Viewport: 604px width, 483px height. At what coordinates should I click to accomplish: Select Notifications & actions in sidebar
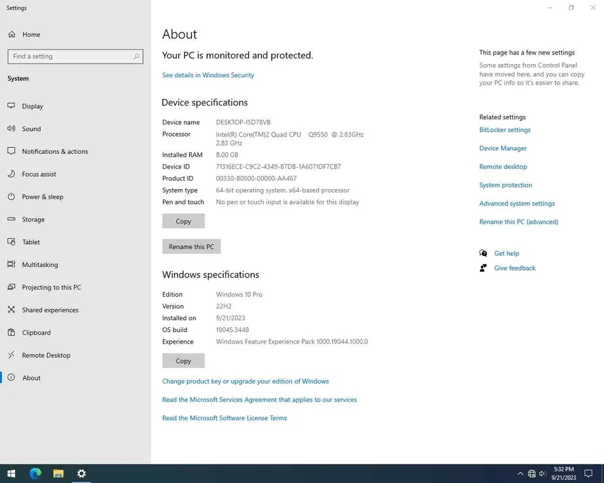[75, 151]
